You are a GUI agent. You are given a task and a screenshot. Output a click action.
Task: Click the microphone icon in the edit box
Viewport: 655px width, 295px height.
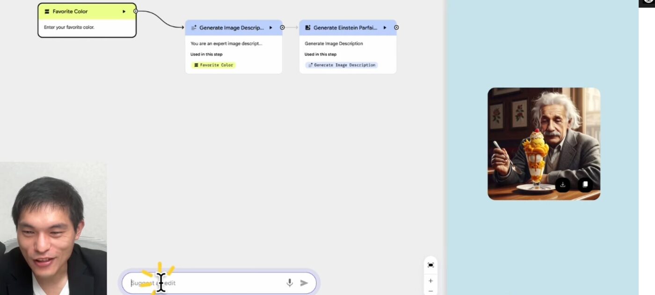(x=290, y=283)
